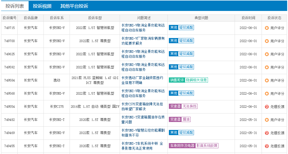Viewport: 288px width, 154px height.
Task: Open the 其他平台投诉 tab
Action: point(74,6)
